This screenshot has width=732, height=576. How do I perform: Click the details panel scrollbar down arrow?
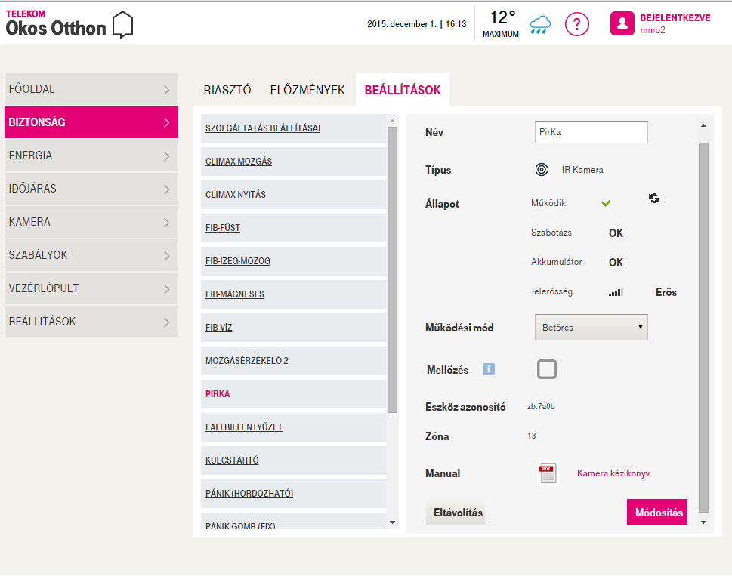coord(703,522)
